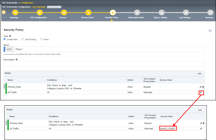
Task: Click Add in the upper Rules panel
Action: click(199, 73)
